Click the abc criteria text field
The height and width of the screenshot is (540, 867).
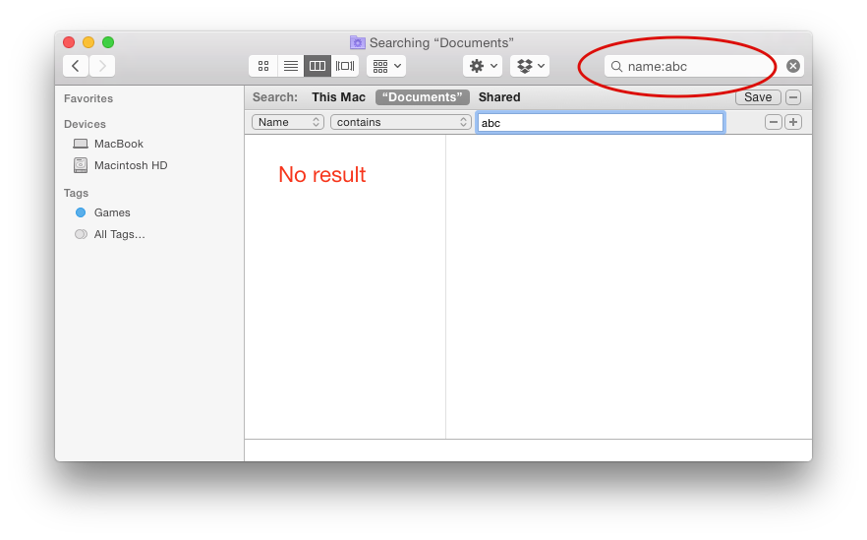[601, 123]
